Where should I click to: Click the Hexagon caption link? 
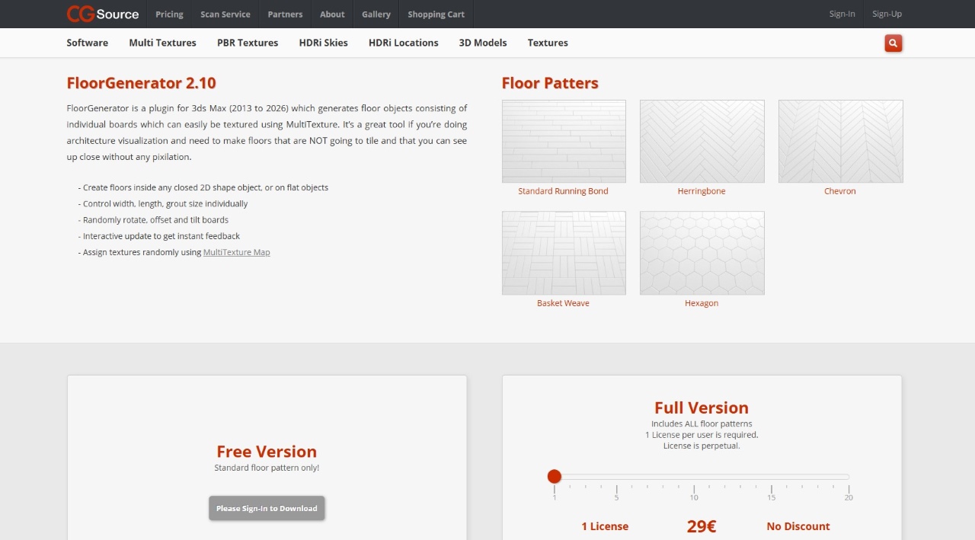coord(702,303)
